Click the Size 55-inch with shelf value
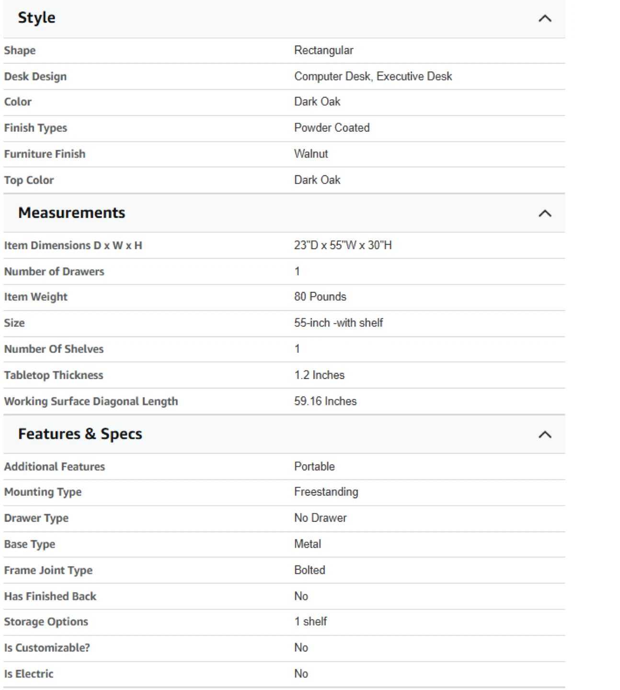Image resolution: width=620 pixels, height=690 pixels. click(x=339, y=323)
